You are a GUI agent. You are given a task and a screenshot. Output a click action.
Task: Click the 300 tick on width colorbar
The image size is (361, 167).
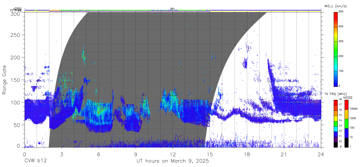(x=341, y=41)
